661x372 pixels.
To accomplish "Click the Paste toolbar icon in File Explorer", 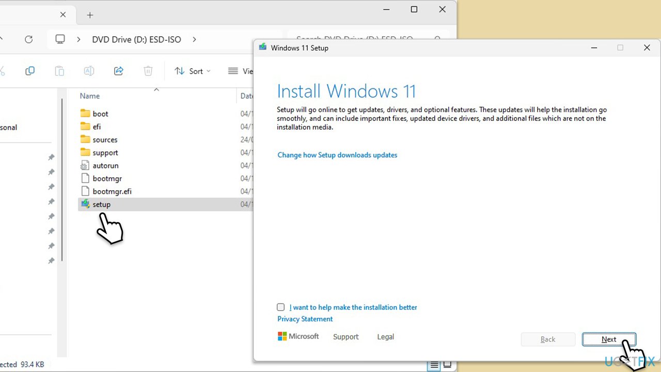I will [59, 71].
